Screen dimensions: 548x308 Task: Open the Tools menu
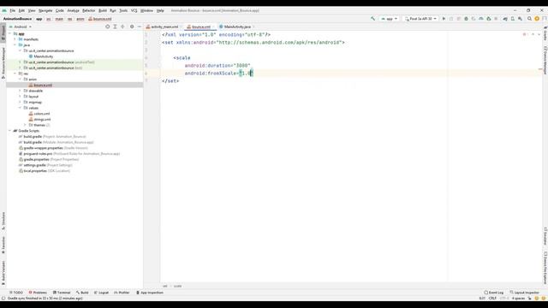[123, 10]
